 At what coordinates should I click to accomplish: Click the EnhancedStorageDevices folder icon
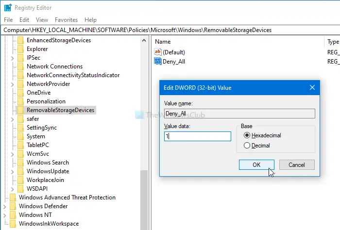click(x=20, y=40)
